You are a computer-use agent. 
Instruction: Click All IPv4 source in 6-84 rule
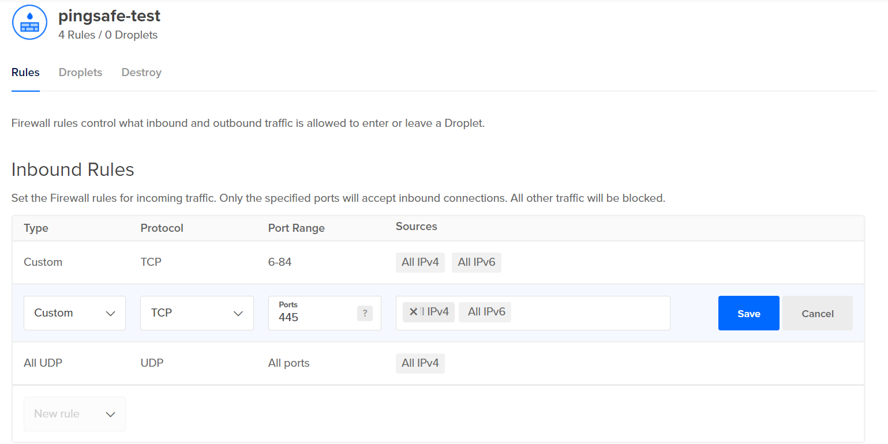tap(420, 262)
